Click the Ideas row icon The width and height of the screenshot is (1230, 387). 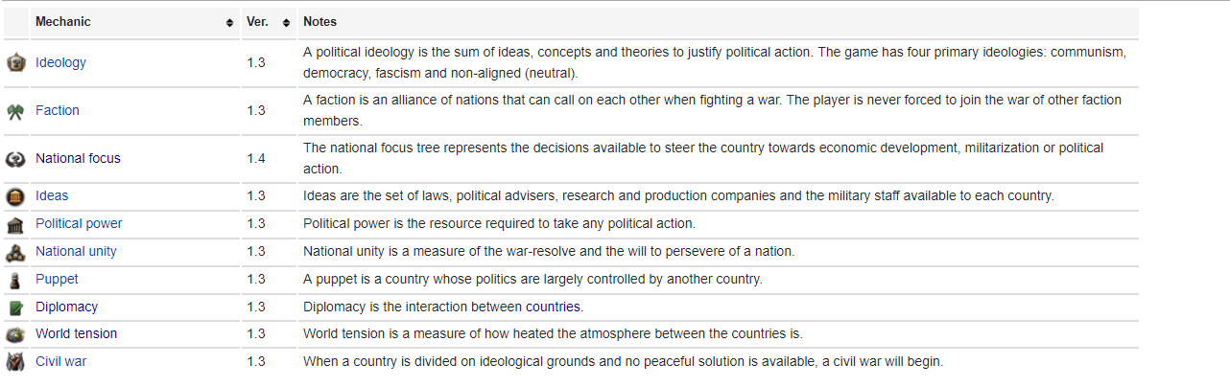[x=15, y=196]
